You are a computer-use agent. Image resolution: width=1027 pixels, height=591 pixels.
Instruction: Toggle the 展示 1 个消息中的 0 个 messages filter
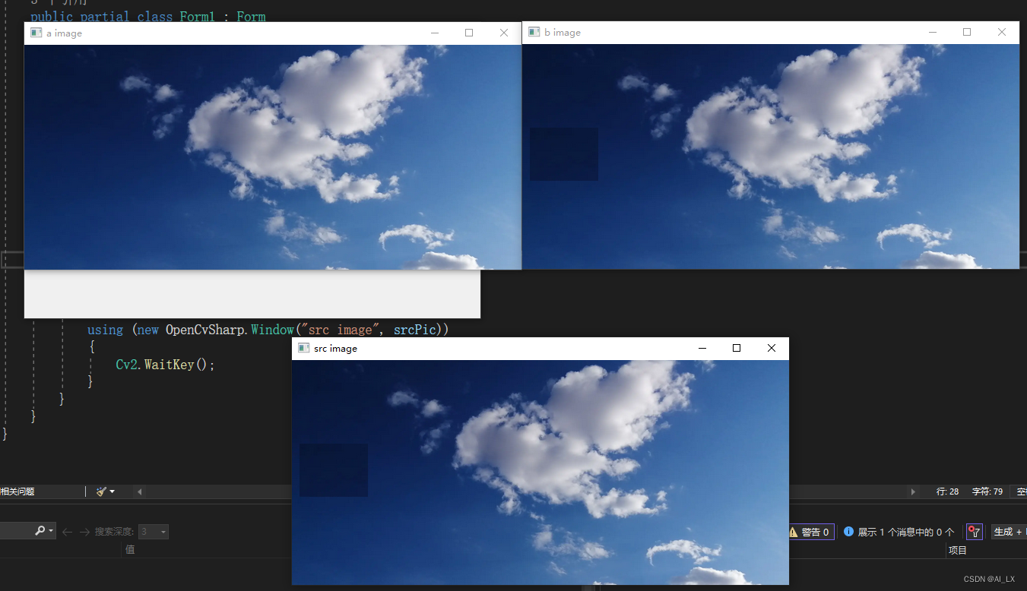click(x=898, y=532)
